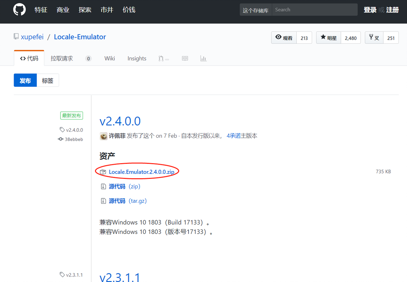Open the xupefei user profile link

[32, 37]
